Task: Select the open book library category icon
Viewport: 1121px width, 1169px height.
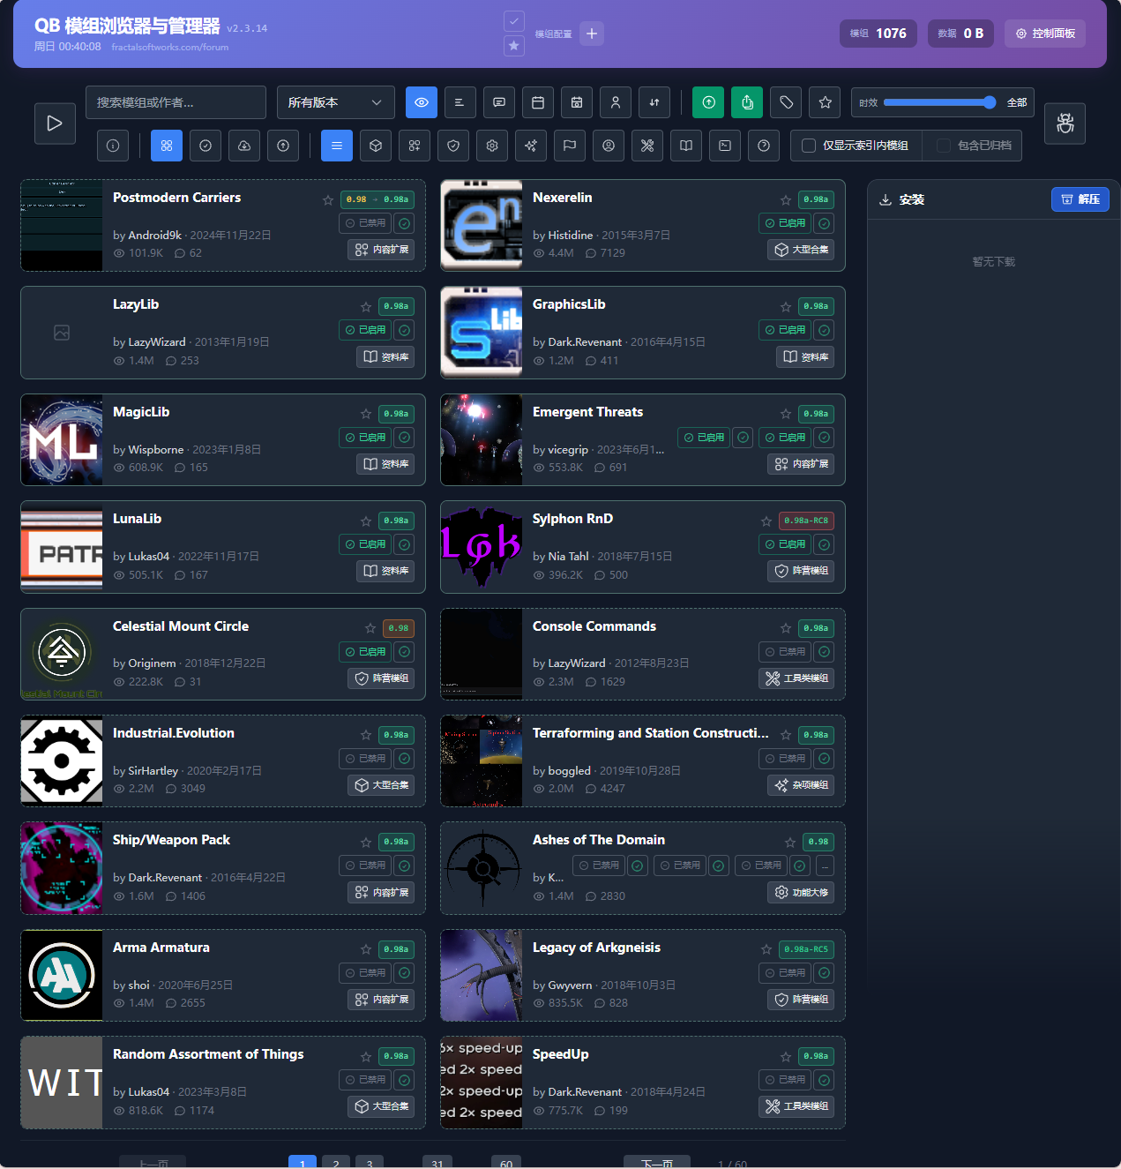Action: click(x=686, y=146)
